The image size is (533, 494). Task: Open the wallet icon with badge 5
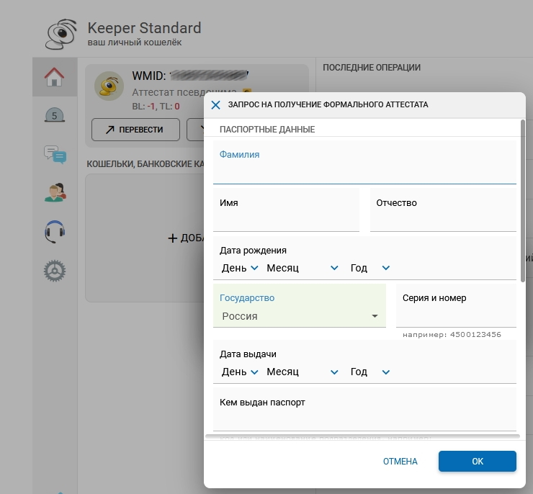tap(55, 115)
